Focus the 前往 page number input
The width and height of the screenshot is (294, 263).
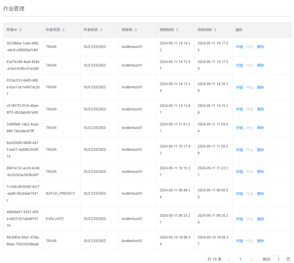278,259
